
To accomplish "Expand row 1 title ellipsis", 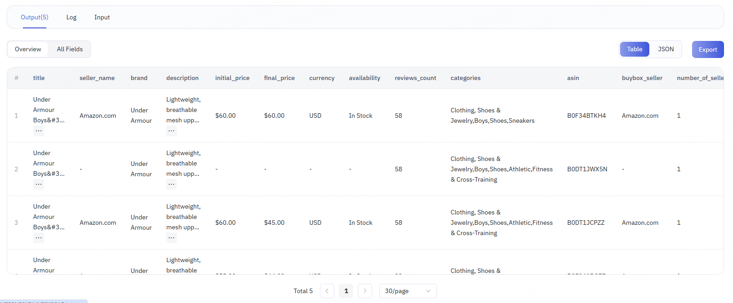I will pos(39,131).
